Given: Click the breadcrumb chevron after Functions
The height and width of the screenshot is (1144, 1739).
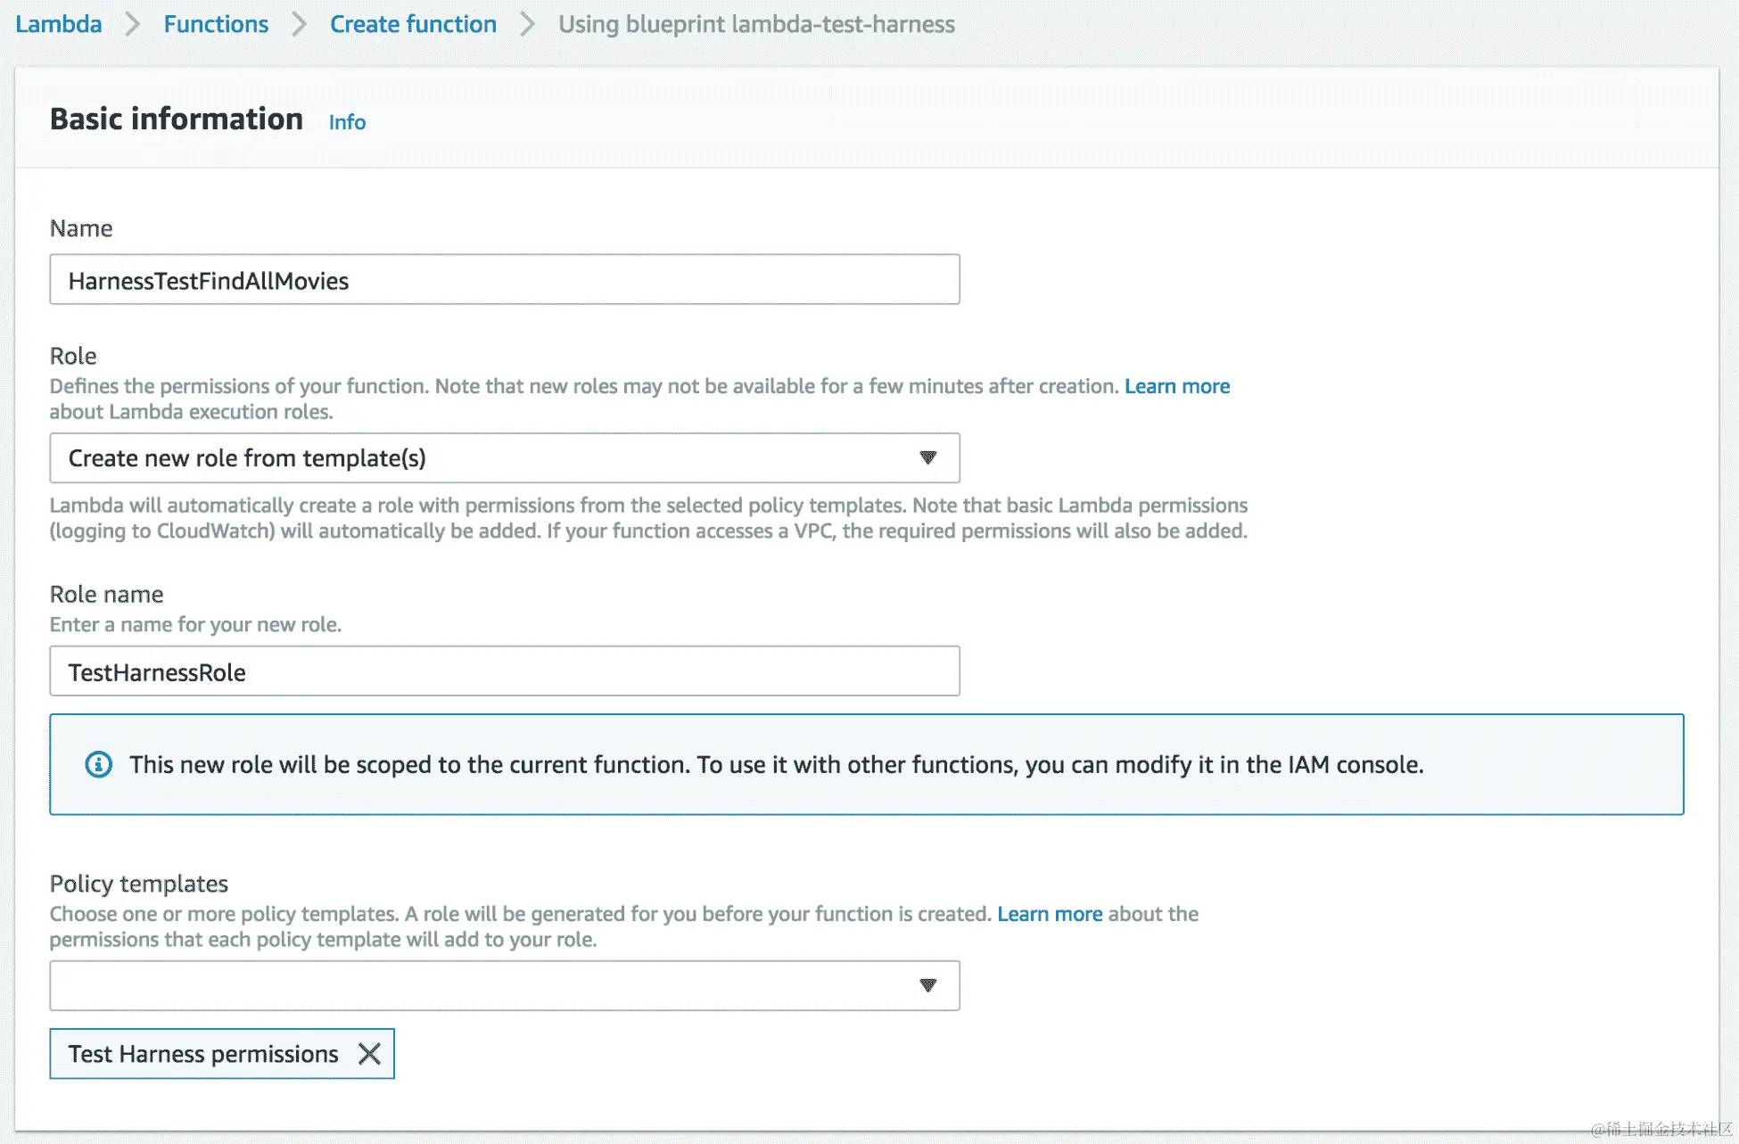Looking at the screenshot, I should click(300, 24).
